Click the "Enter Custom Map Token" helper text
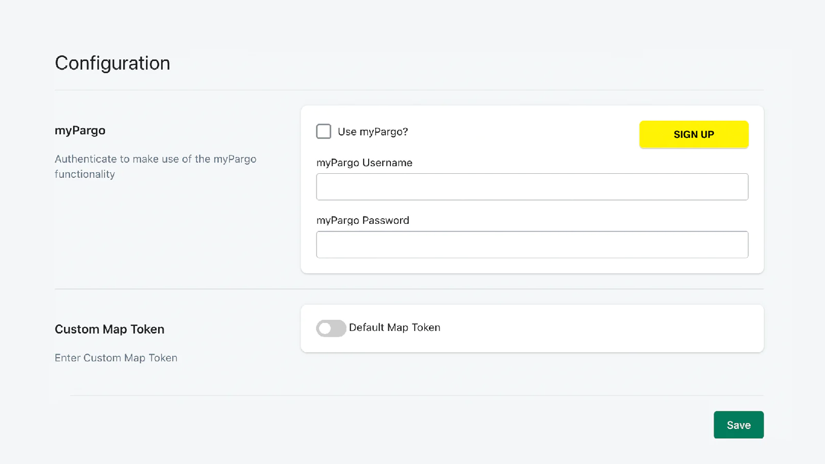This screenshot has width=825, height=464. tap(116, 358)
